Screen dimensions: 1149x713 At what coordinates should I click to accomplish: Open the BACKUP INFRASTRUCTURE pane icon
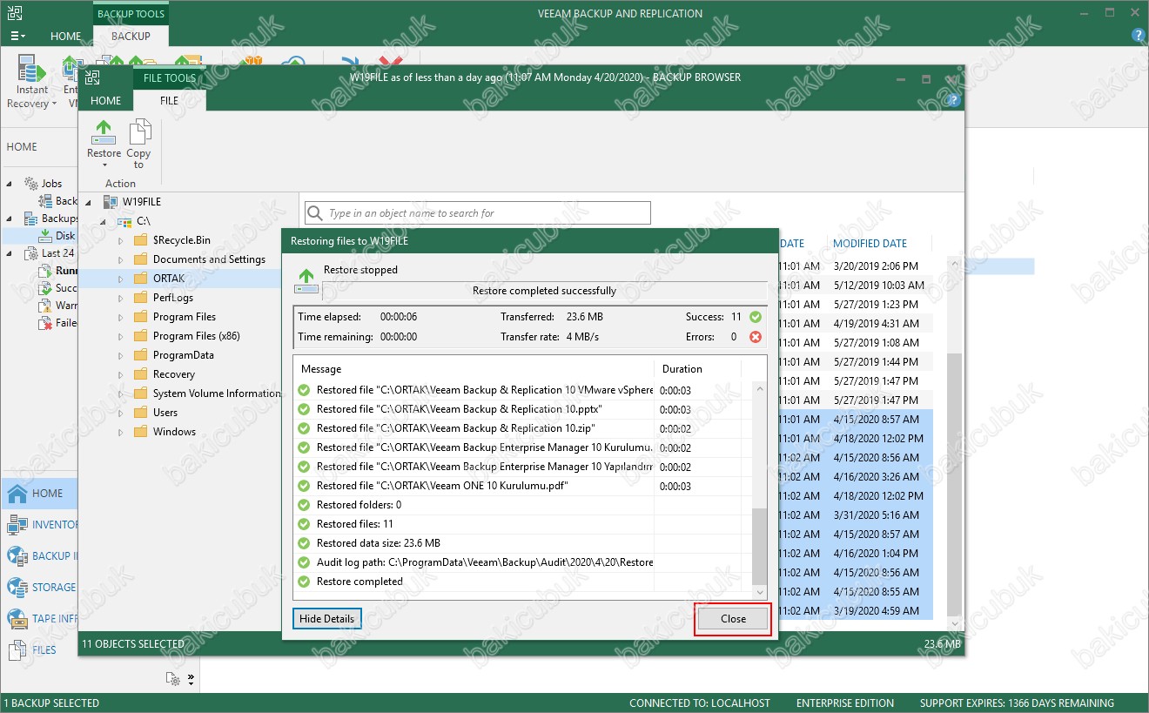tap(17, 556)
